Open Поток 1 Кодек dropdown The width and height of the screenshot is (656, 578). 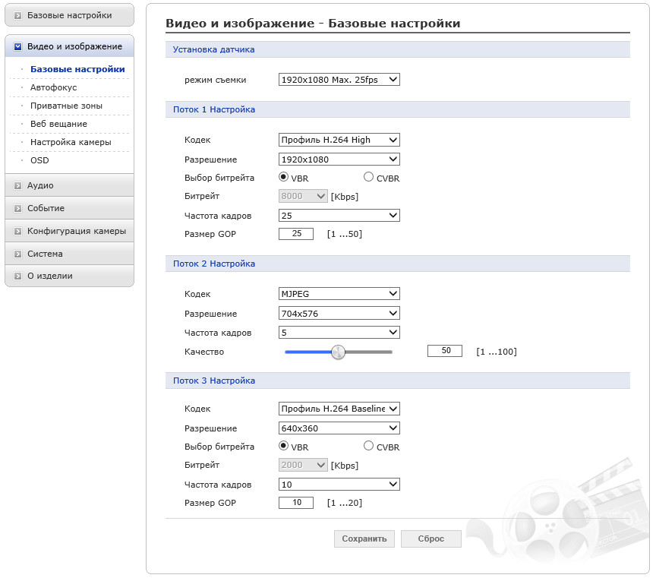click(x=339, y=140)
